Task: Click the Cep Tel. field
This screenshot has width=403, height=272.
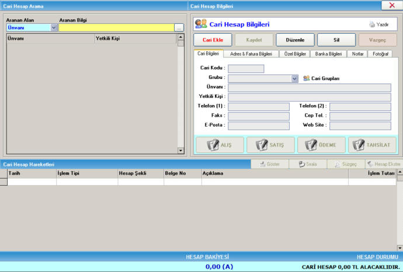Action: 360,116
